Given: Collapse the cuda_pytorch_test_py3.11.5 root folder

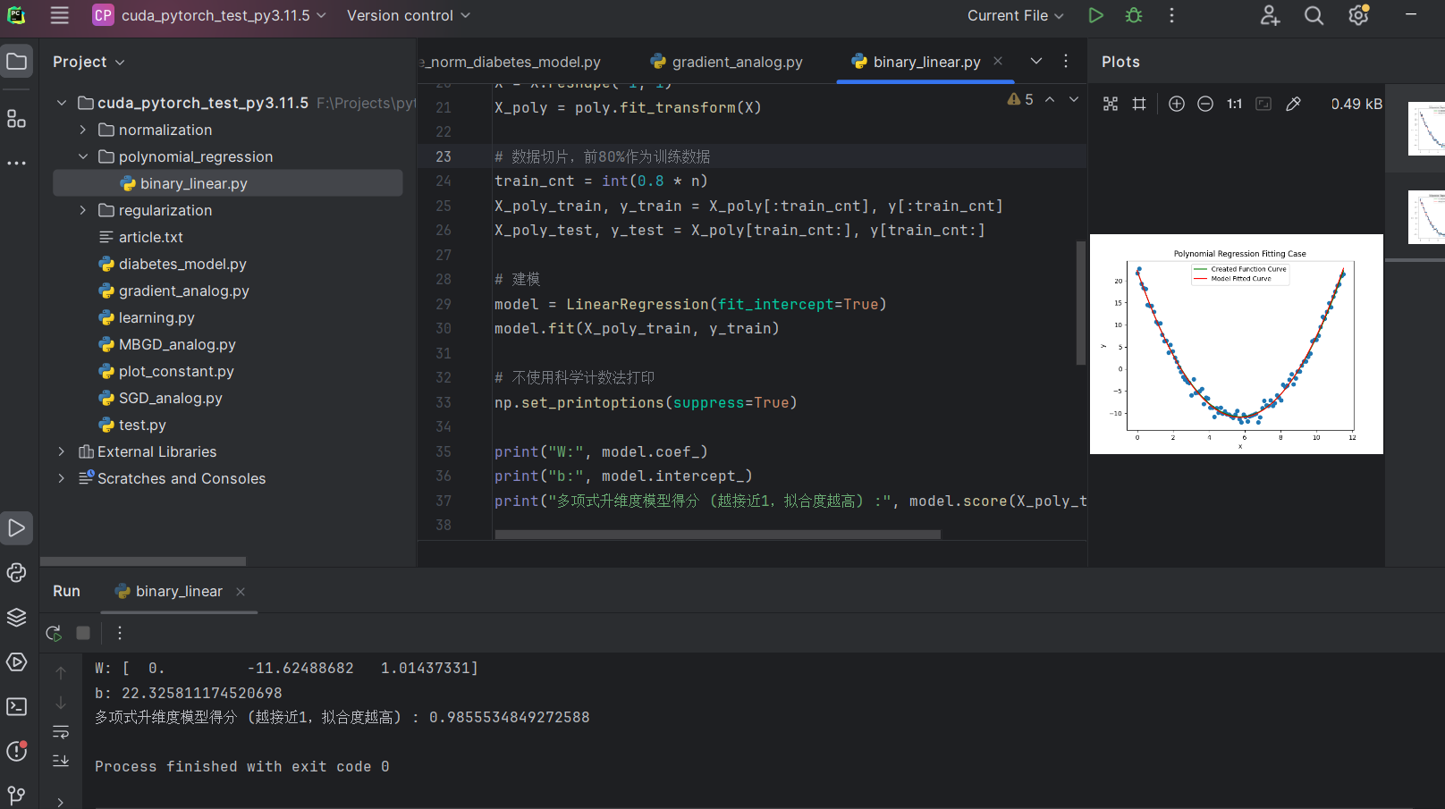Looking at the screenshot, I should click(x=62, y=103).
